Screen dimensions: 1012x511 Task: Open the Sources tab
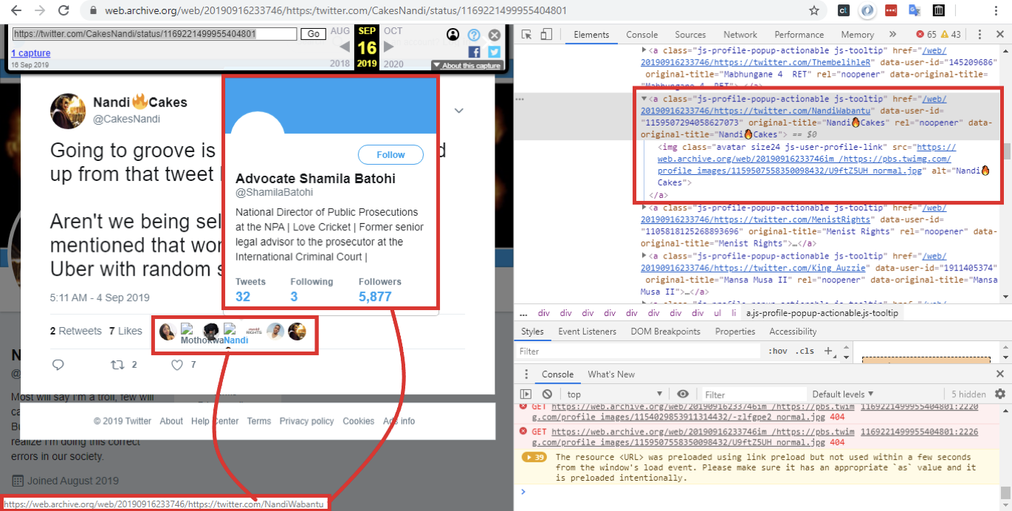(x=690, y=35)
